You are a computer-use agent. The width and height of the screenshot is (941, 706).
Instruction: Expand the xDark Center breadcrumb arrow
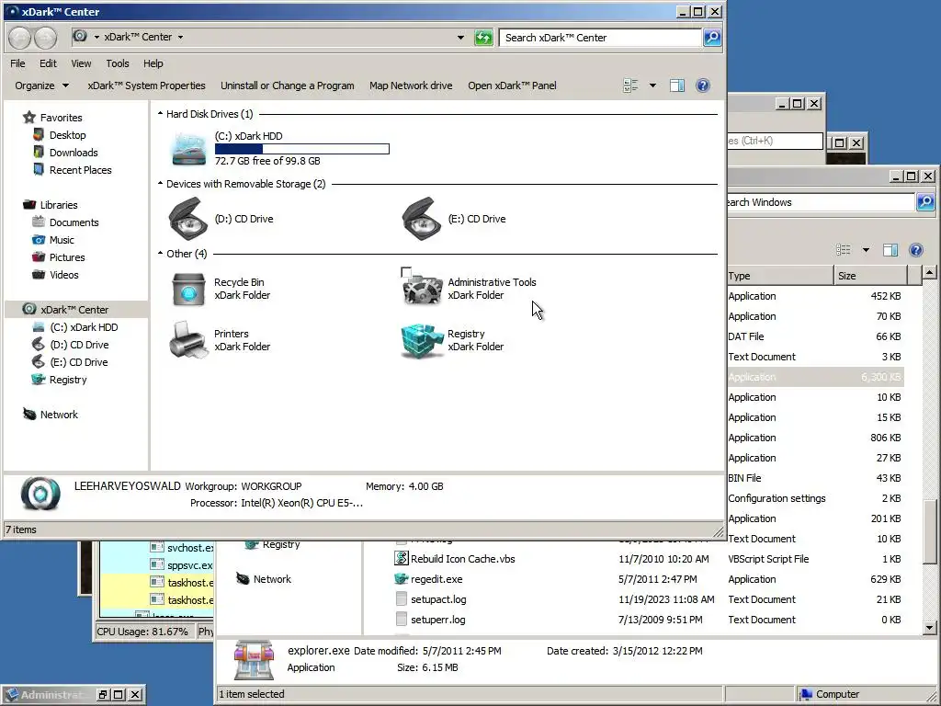click(x=180, y=37)
